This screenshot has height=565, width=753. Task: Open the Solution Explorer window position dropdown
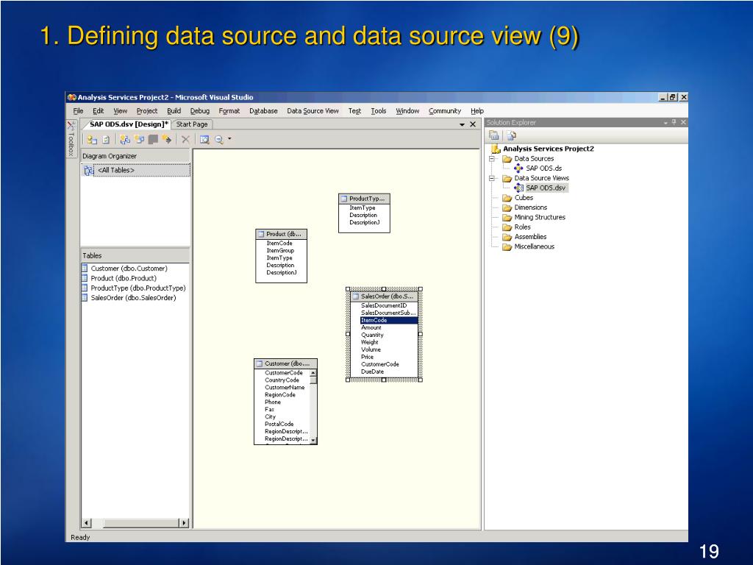(x=665, y=123)
